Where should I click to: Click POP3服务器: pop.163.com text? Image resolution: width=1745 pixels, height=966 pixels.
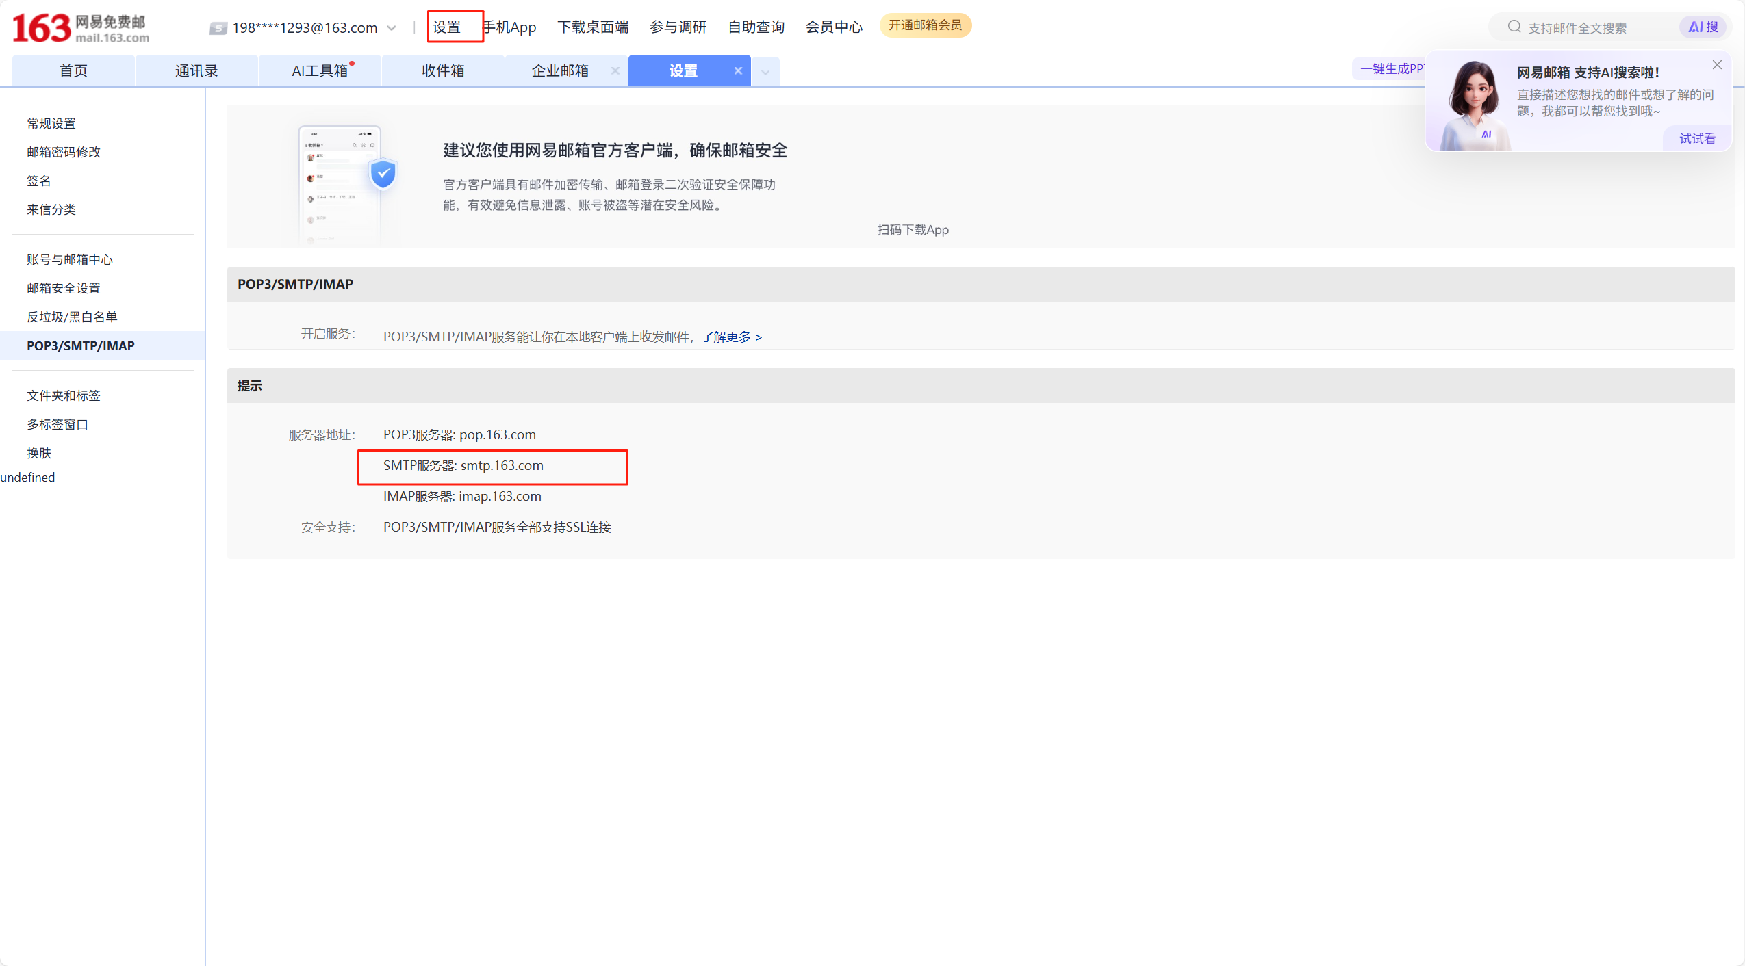[459, 434]
